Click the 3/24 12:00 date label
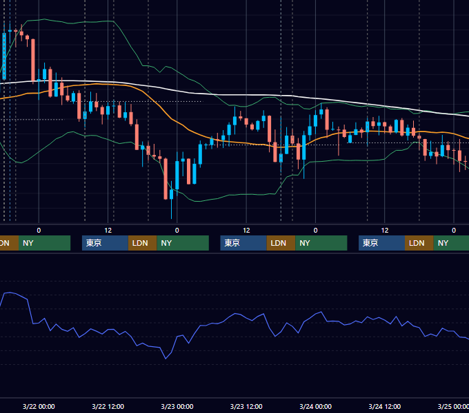The height and width of the screenshot is (413, 469). click(x=385, y=406)
